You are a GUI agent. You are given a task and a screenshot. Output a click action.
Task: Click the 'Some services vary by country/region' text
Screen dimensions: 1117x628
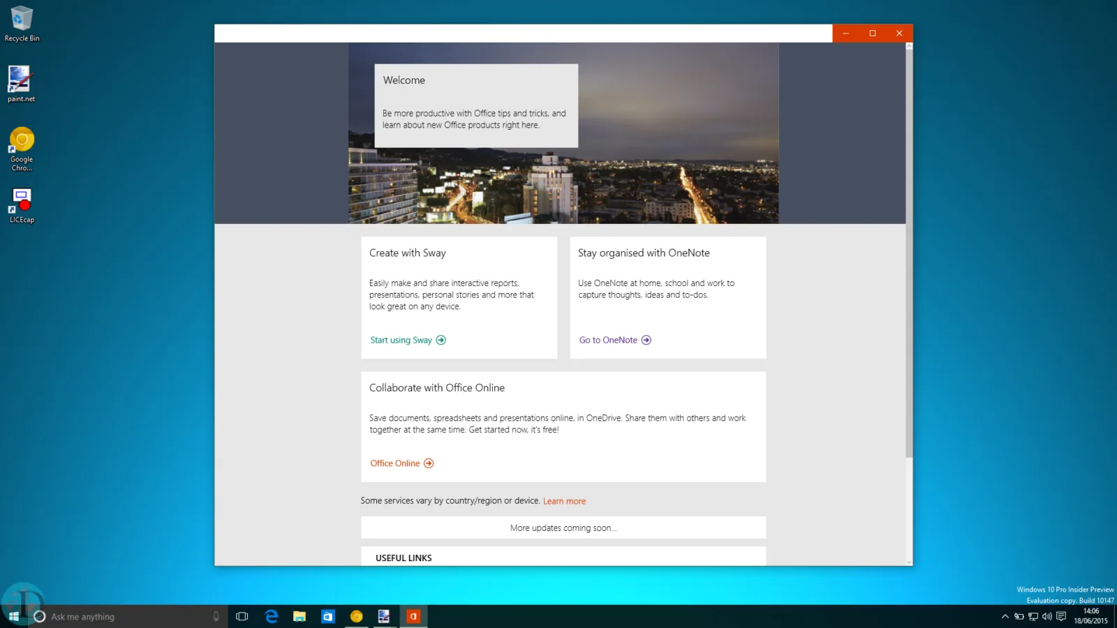(450, 501)
